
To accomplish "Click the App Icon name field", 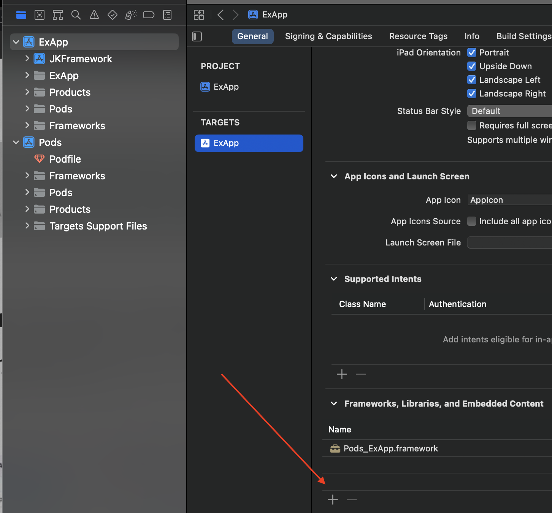I will pyautogui.click(x=509, y=200).
